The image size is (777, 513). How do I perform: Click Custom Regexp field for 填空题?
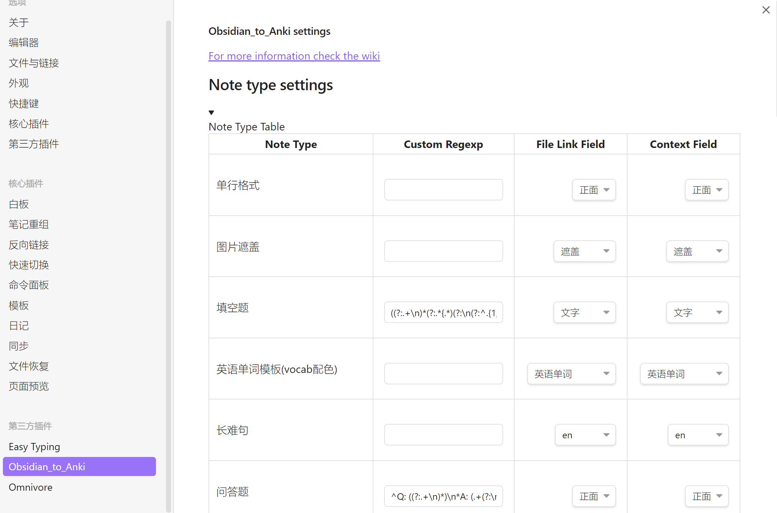click(x=443, y=312)
